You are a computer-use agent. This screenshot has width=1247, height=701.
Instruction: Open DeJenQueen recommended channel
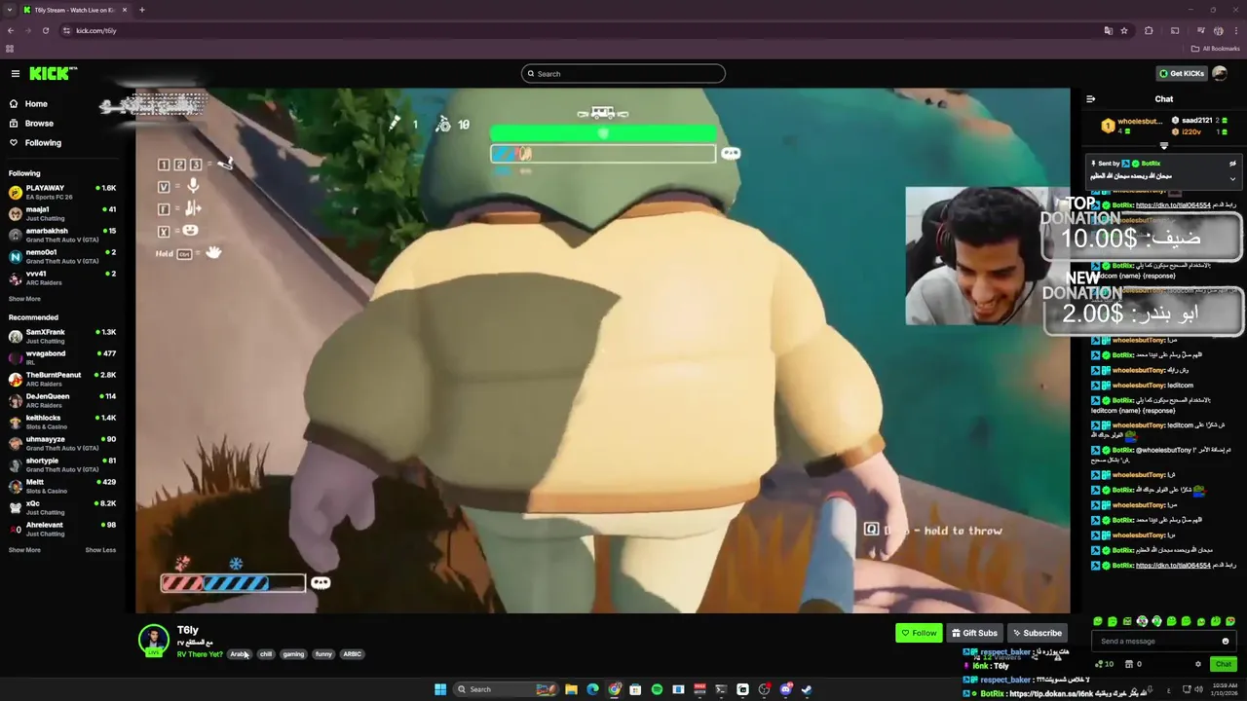pyautogui.click(x=61, y=400)
